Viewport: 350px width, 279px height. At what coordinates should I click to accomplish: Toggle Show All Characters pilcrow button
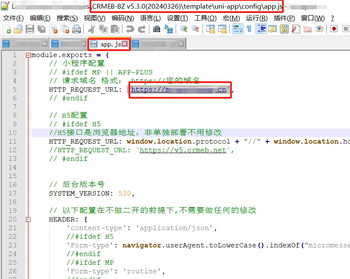[249, 29]
